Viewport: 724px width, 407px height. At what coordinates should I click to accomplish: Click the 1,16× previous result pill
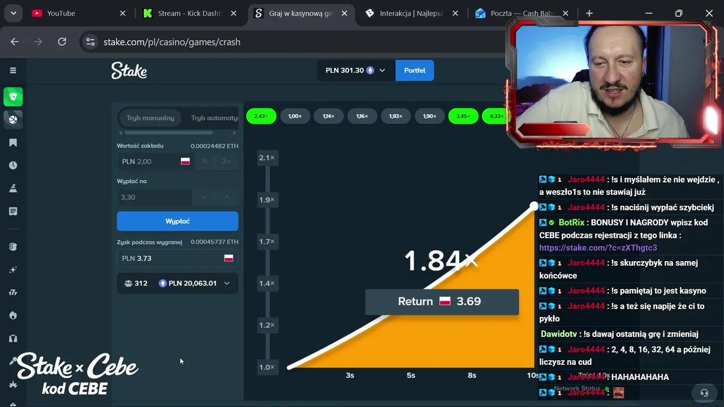pyautogui.click(x=362, y=116)
